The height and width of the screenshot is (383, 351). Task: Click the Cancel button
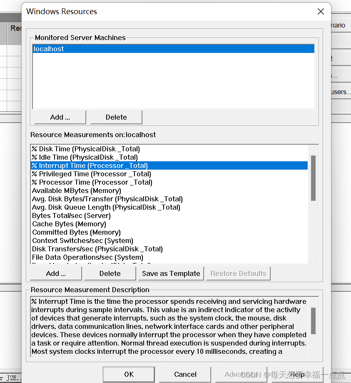185,374
